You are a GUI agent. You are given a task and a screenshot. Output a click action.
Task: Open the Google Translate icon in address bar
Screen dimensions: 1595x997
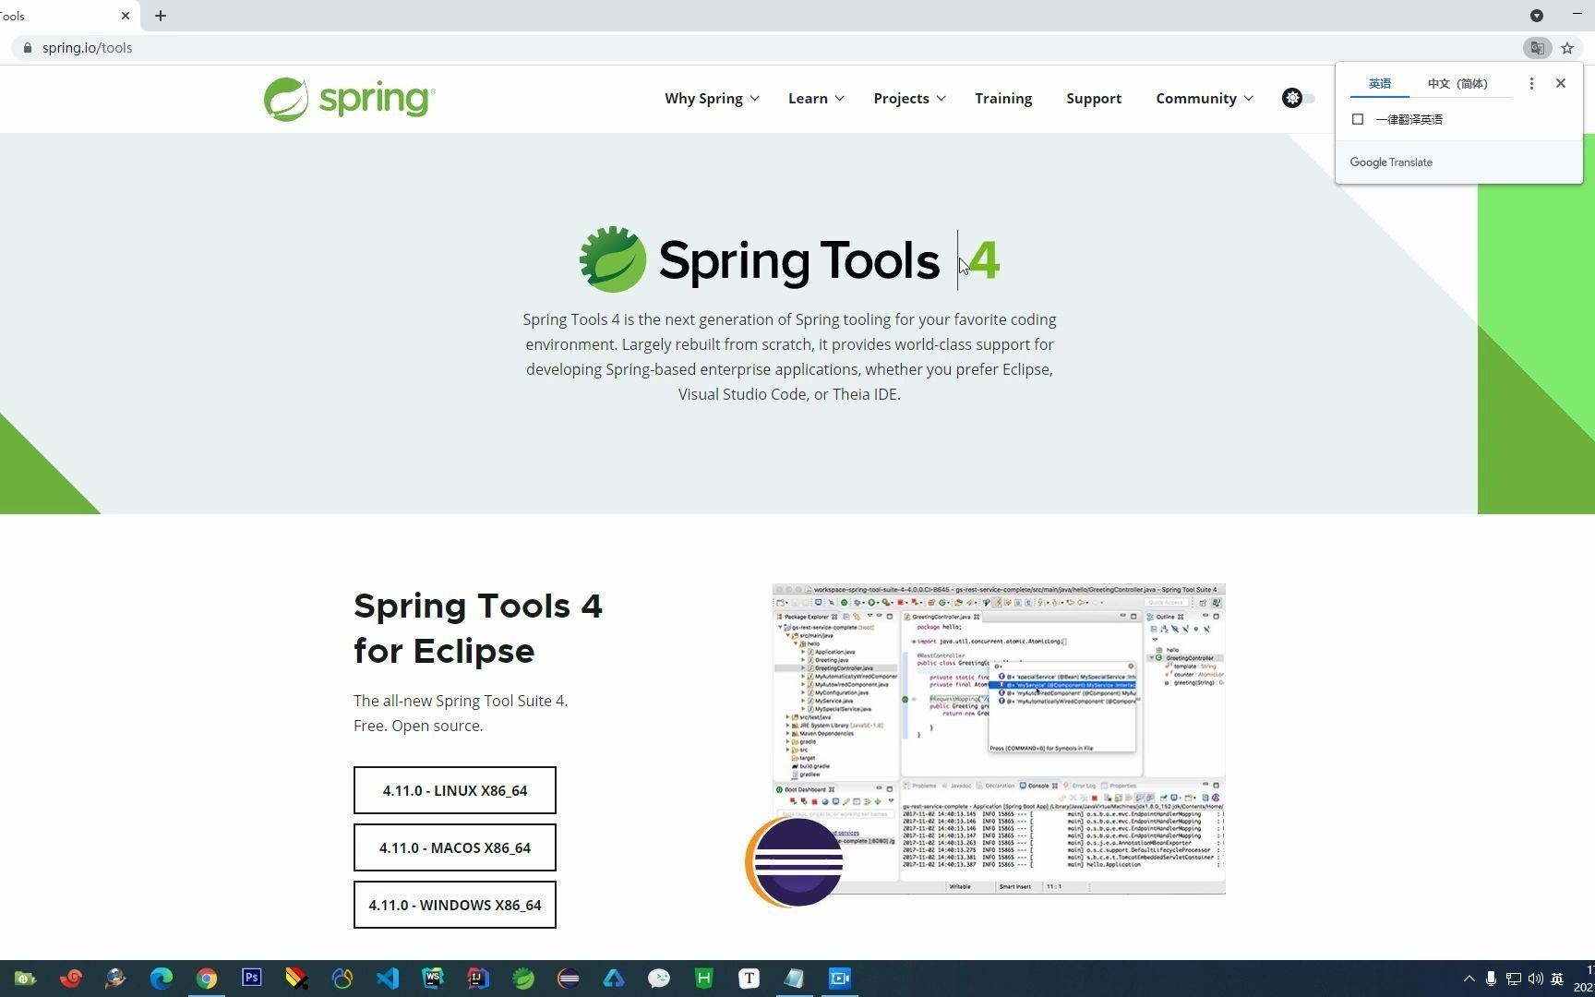pos(1537,48)
